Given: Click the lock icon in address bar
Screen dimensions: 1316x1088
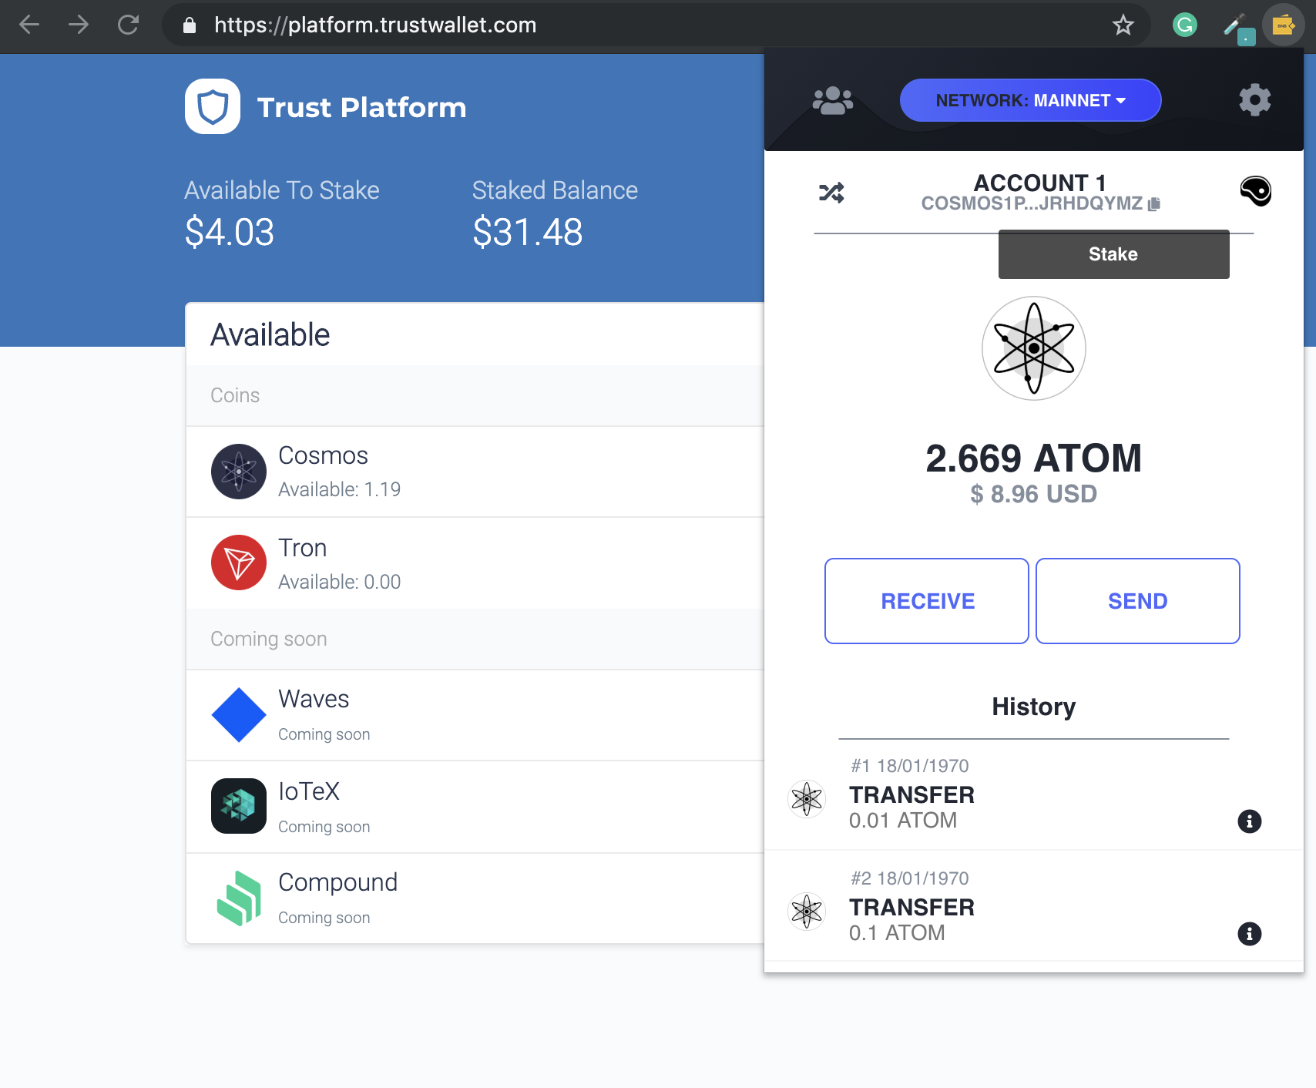Looking at the screenshot, I should pyautogui.click(x=189, y=25).
